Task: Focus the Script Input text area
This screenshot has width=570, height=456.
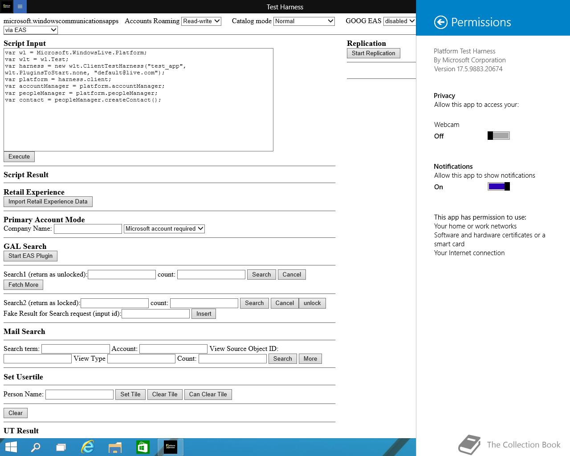Action: [x=138, y=100]
